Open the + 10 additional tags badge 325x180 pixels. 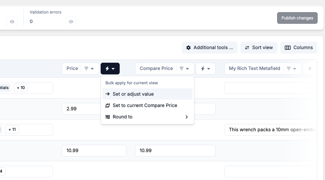click(x=21, y=88)
